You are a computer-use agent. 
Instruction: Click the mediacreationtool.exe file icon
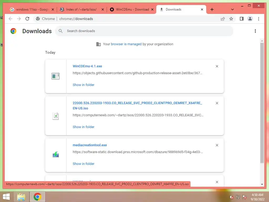tap(56, 155)
